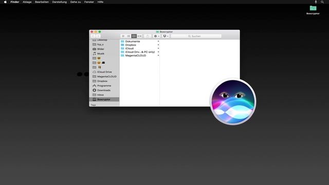
Task: Click the Bilder camera icon in sidebar
Action: (x=95, y=49)
